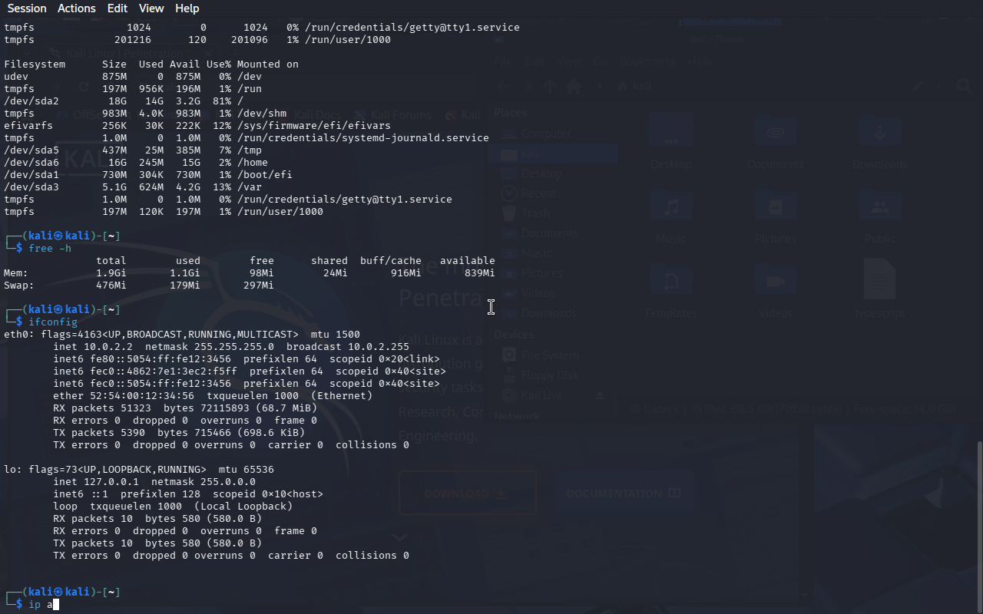Open the terminal Help menu
Viewport: 983px width, 614px height.
pos(187,8)
